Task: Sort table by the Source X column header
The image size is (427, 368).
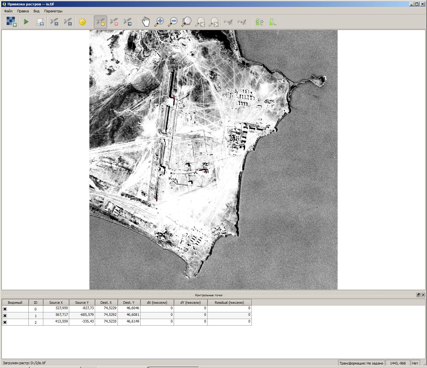Action: tap(56, 303)
